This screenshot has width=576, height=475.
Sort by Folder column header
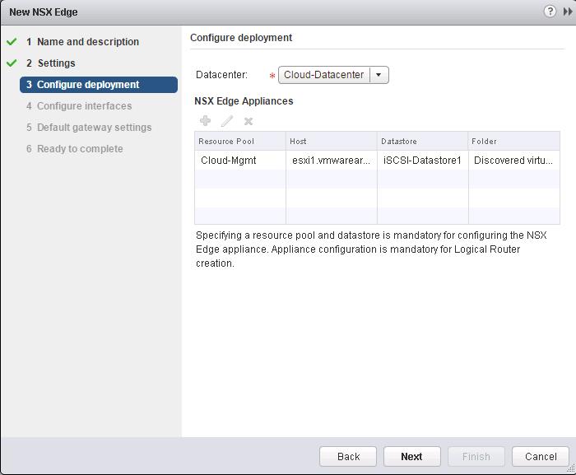[514, 141]
